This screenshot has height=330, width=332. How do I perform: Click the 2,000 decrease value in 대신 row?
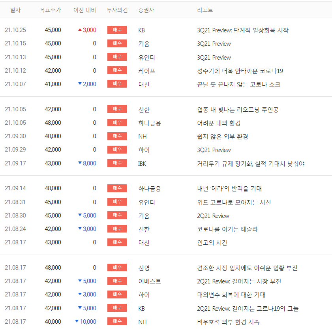pyautogui.click(x=87, y=84)
